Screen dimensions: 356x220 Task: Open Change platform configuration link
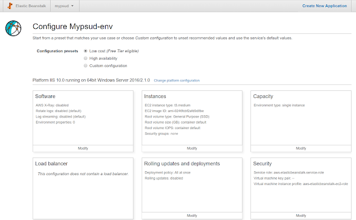coord(177,80)
